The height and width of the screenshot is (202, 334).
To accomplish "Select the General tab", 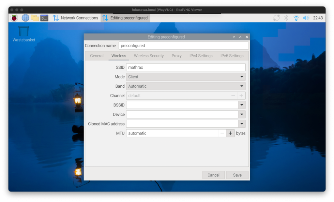I will click(97, 56).
